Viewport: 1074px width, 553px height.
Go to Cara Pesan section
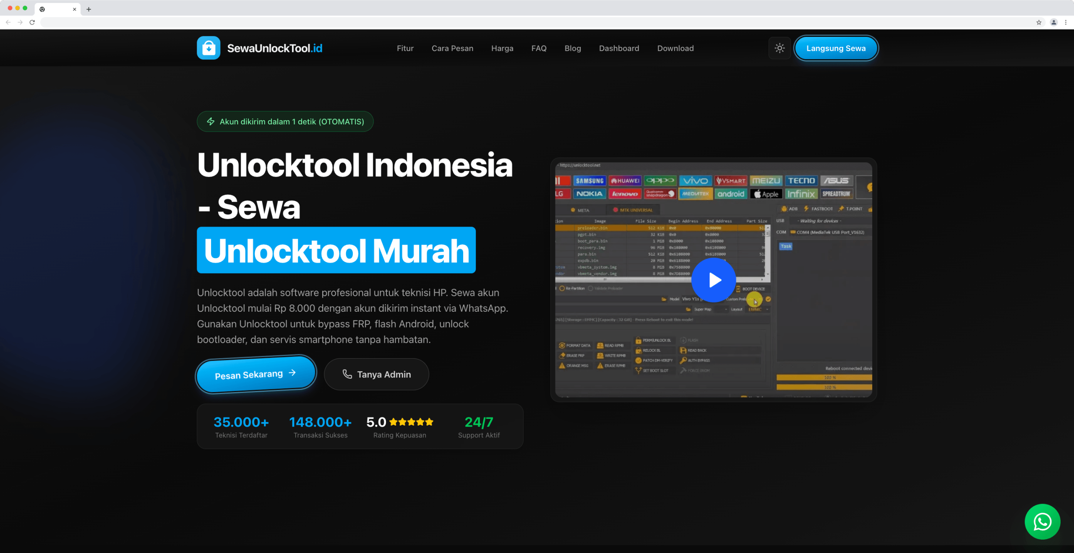tap(452, 48)
